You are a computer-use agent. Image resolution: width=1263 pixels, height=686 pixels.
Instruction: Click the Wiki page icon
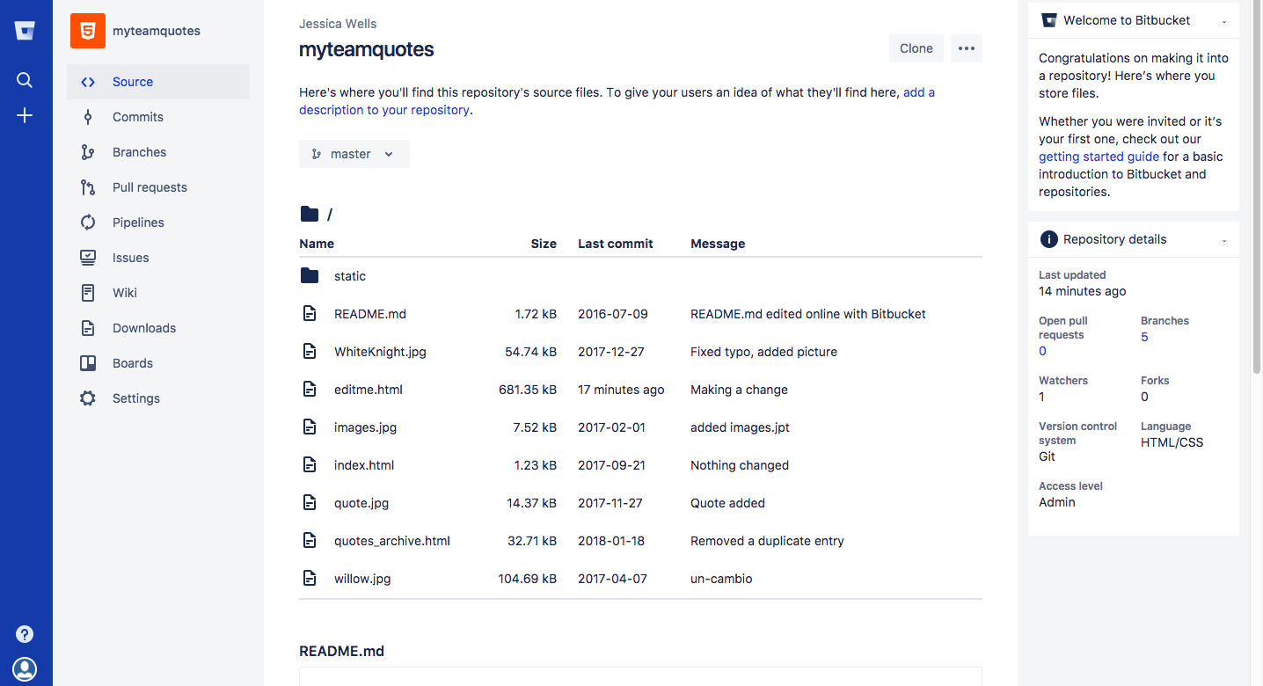88,293
